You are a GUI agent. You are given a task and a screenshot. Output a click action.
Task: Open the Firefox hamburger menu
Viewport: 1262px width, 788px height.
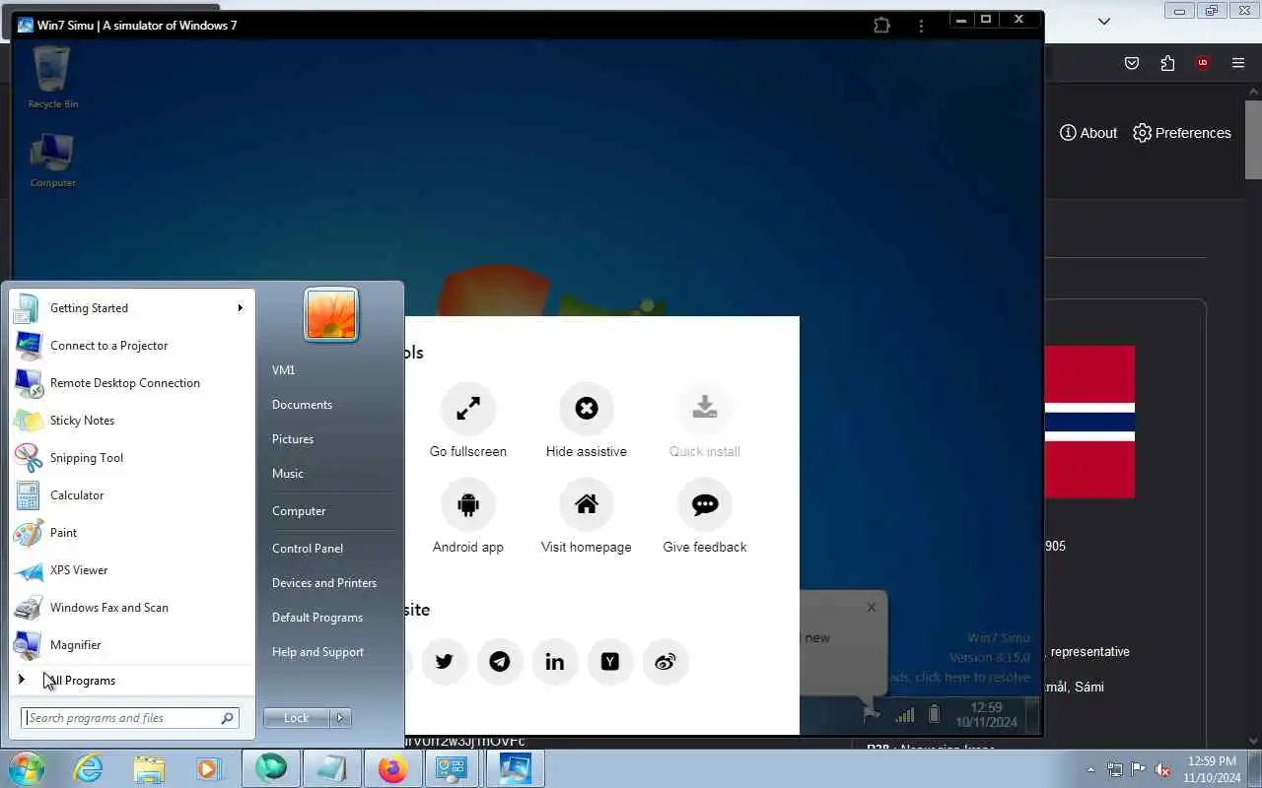(x=1238, y=63)
